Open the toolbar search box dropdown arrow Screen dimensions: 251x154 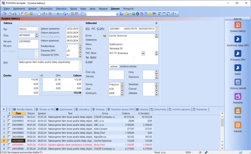click(117, 14)
